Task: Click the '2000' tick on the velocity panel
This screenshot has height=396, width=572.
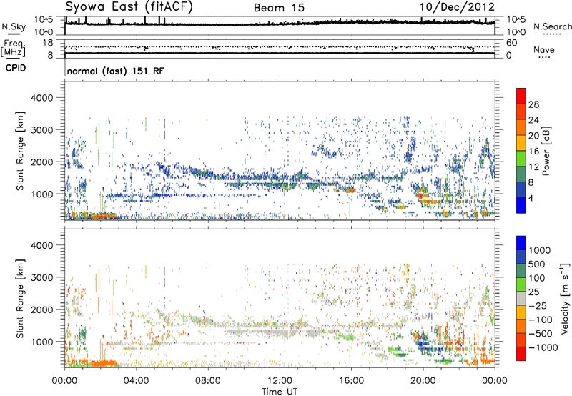Action: (42, 310)
